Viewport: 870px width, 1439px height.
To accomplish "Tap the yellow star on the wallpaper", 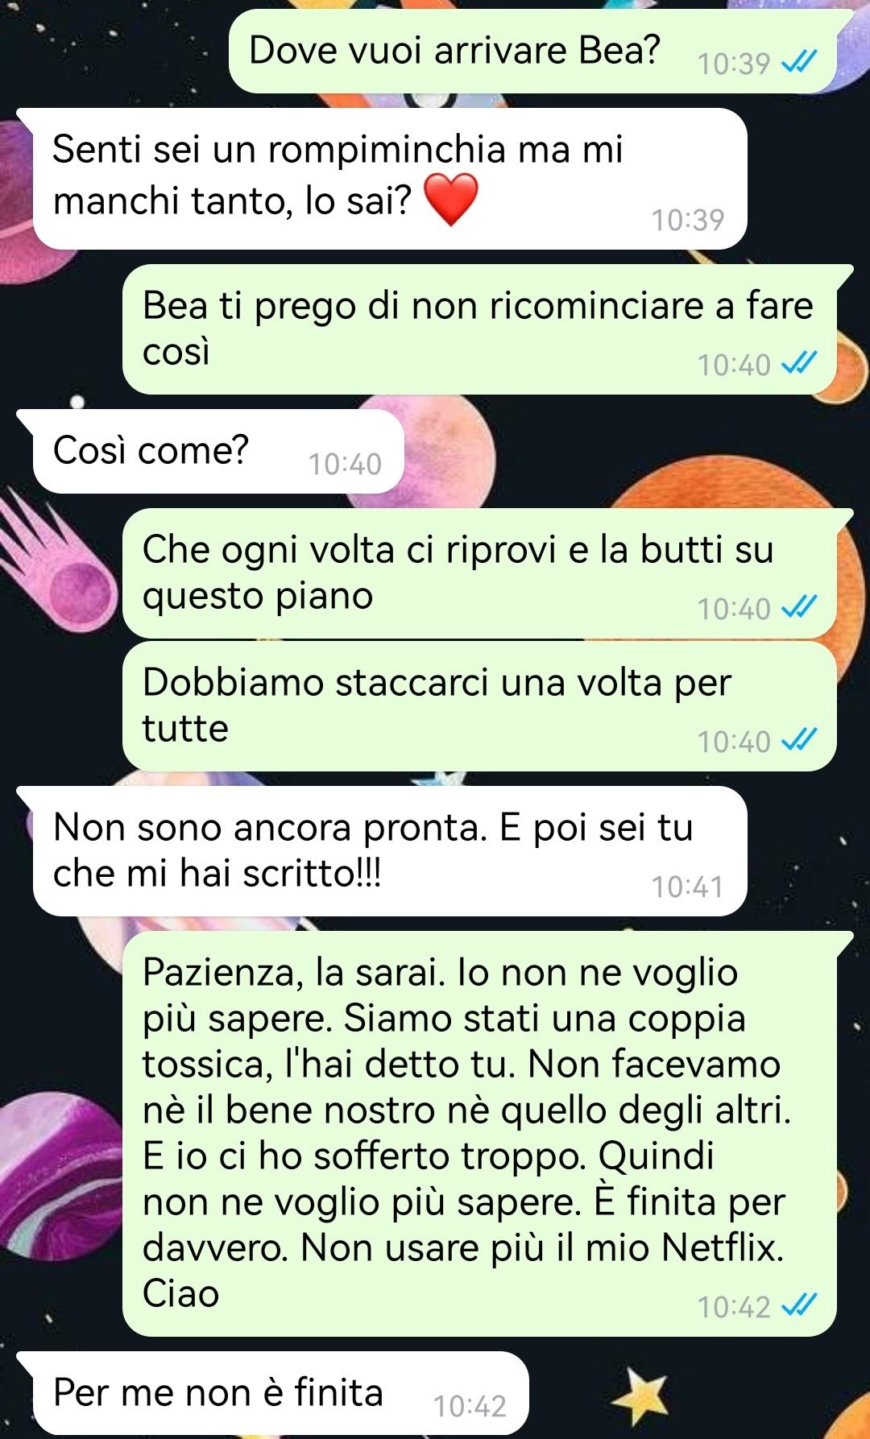I will coord(641,1397).
